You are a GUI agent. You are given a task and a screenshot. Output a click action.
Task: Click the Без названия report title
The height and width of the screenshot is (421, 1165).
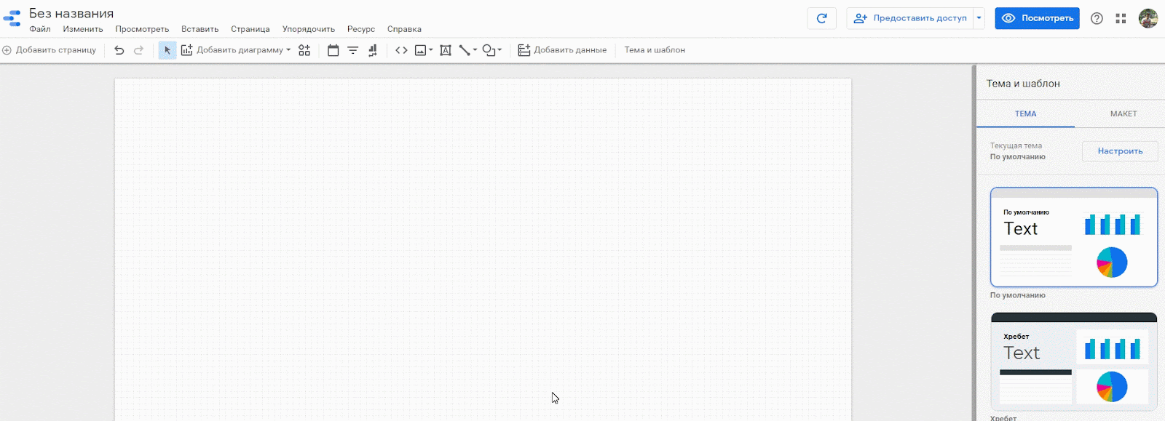[71, 13]
